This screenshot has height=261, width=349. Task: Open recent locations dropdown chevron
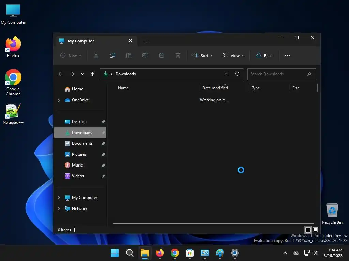coord(82,74)
